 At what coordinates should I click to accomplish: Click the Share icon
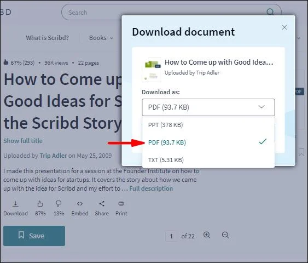click(102, 204)
